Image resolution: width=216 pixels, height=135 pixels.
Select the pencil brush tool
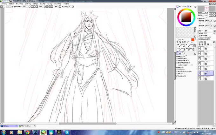pyautogui.click(x=179, y=46)
